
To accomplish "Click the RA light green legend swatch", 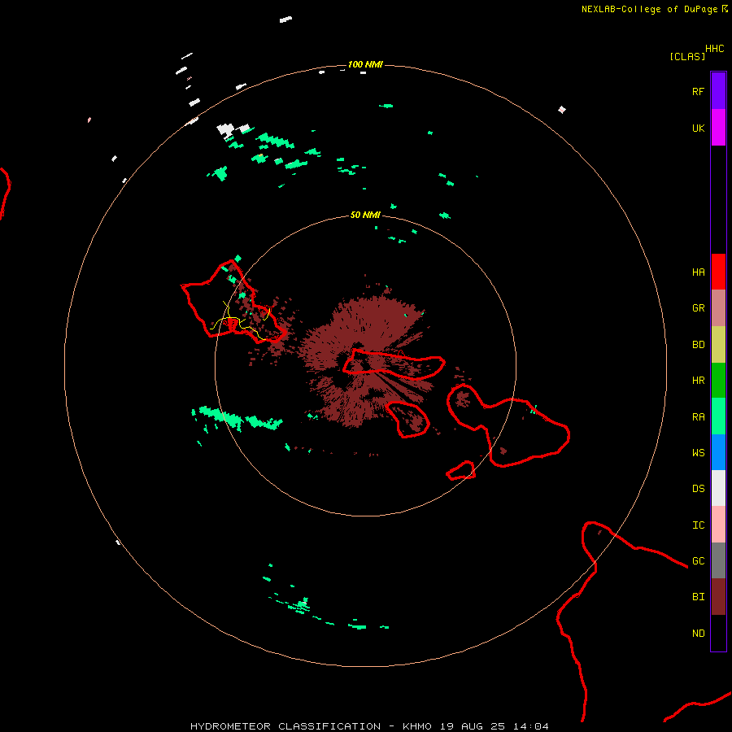I will pyautogui.click(x=718, y=416).
